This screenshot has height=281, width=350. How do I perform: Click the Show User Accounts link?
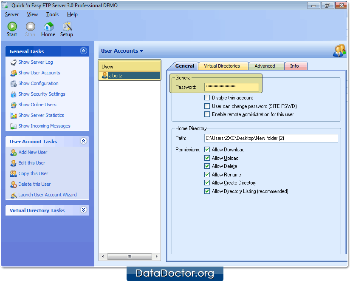pos(39,73)
